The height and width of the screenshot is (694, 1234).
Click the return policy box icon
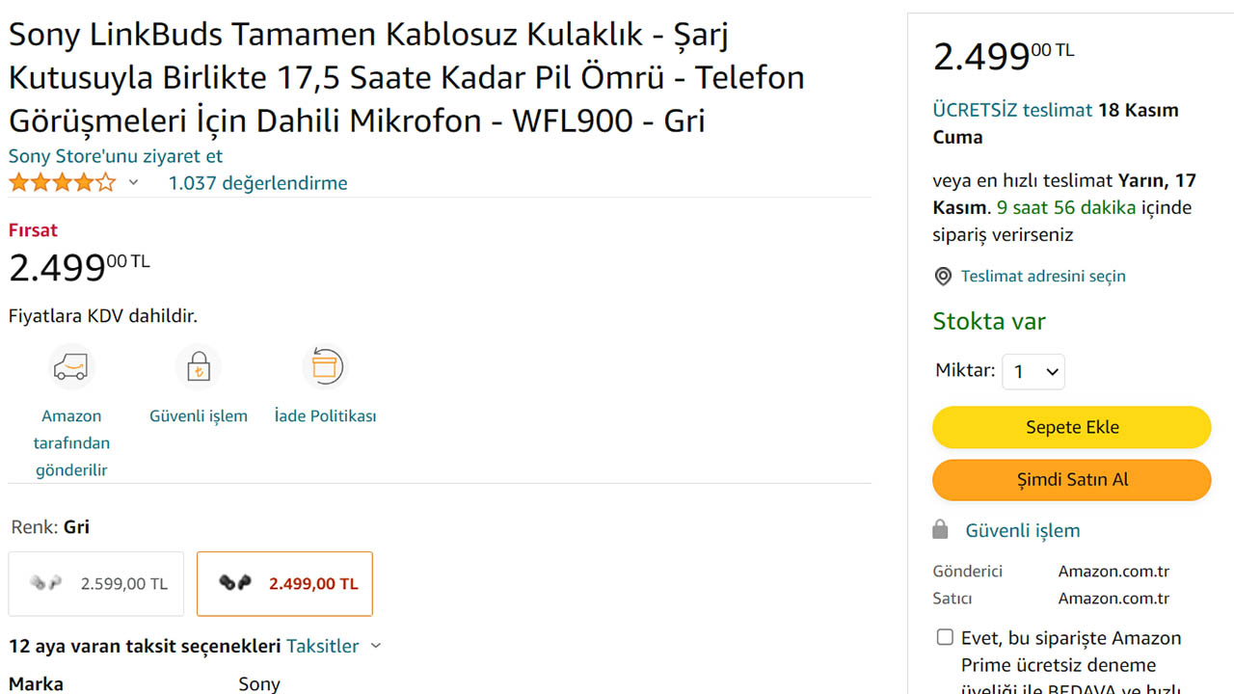(x=325, y=367)
